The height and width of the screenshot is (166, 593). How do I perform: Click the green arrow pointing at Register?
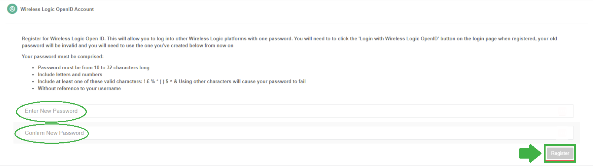(x=530, y=153)
